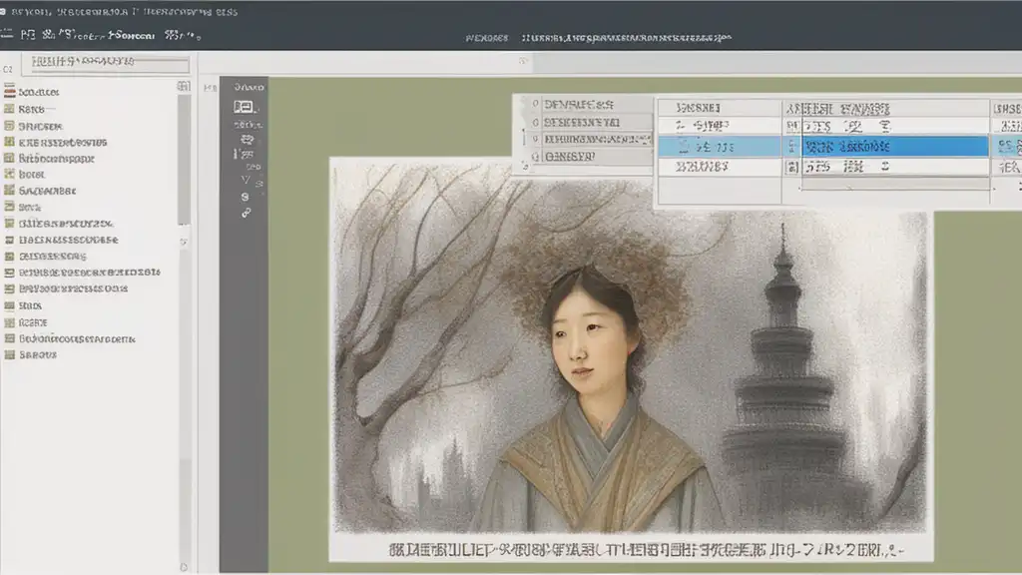Screen dimensions: 1022x575
Task: Toggle the first radio circle in the floating list
Action: click(x=536, y=104)
